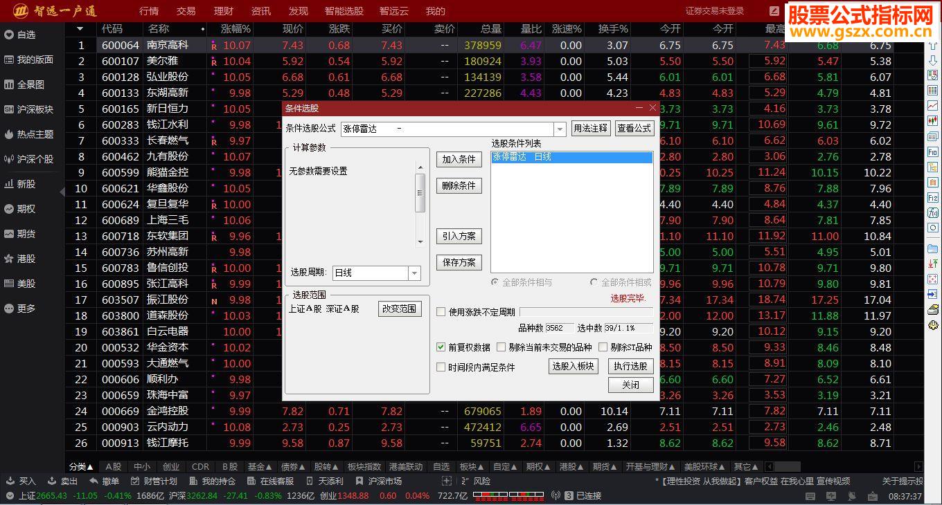The image size is (942, 505).
Task: Click 卖出 sell in the bottom toolbar
Action: (x=62, y=481)
